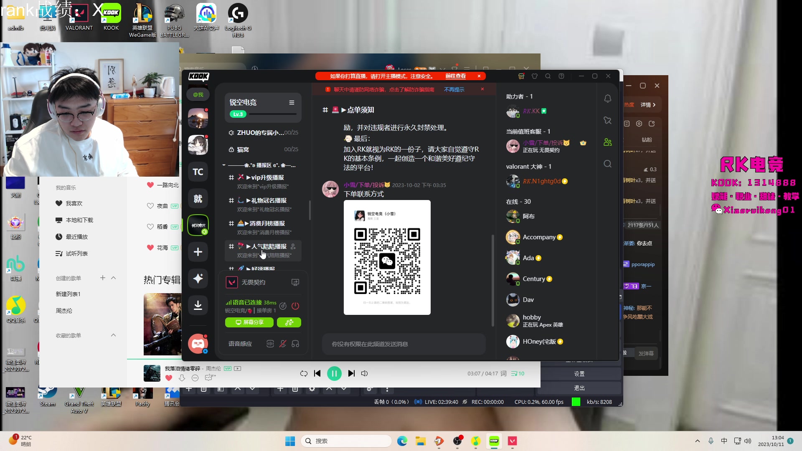The width and height of the screenshot is (802, 451).
Task: Open the 周杰伦 playlist
Action: [x=64, y=311]
